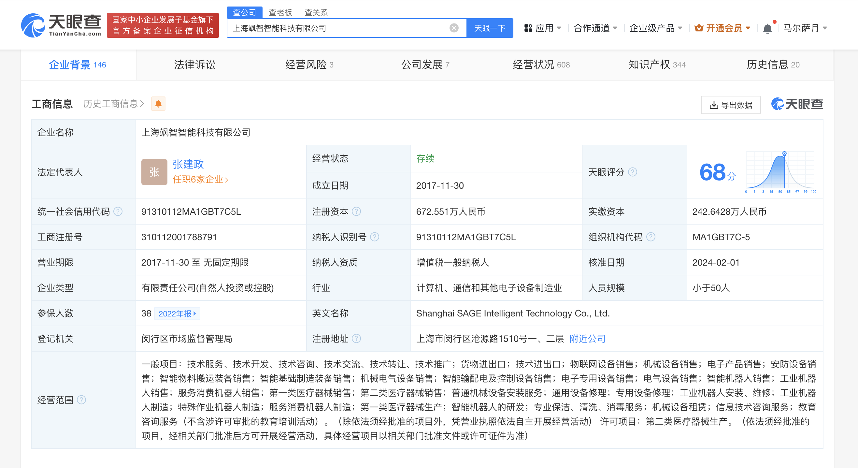Click the 附近公司 nearby companies link
This screenshot has width=858, height=468.
(x=587, y=339)
